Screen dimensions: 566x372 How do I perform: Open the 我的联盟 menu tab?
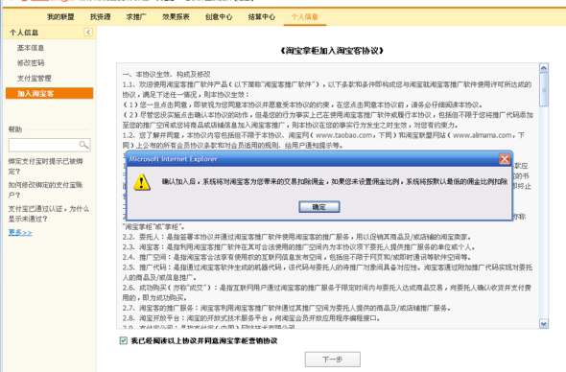click(60, 17)
